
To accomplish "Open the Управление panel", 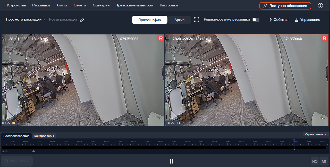I will [307, 20].
